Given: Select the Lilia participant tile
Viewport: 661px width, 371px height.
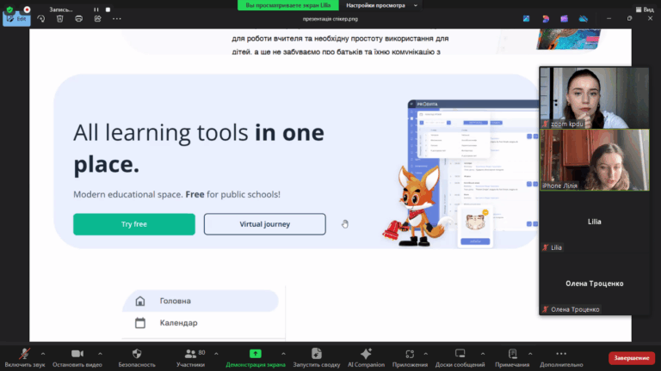Looking at the screenshot, I should [595, 222].
